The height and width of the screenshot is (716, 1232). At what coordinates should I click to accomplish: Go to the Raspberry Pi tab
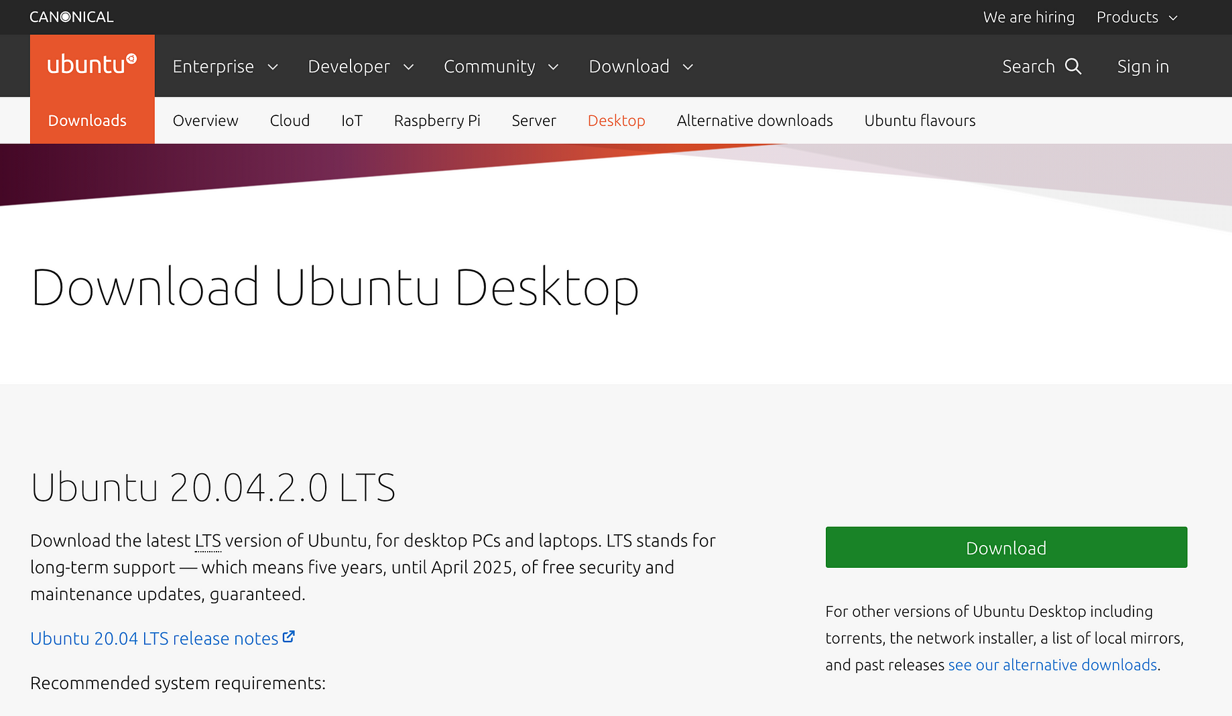coord(437,121)
